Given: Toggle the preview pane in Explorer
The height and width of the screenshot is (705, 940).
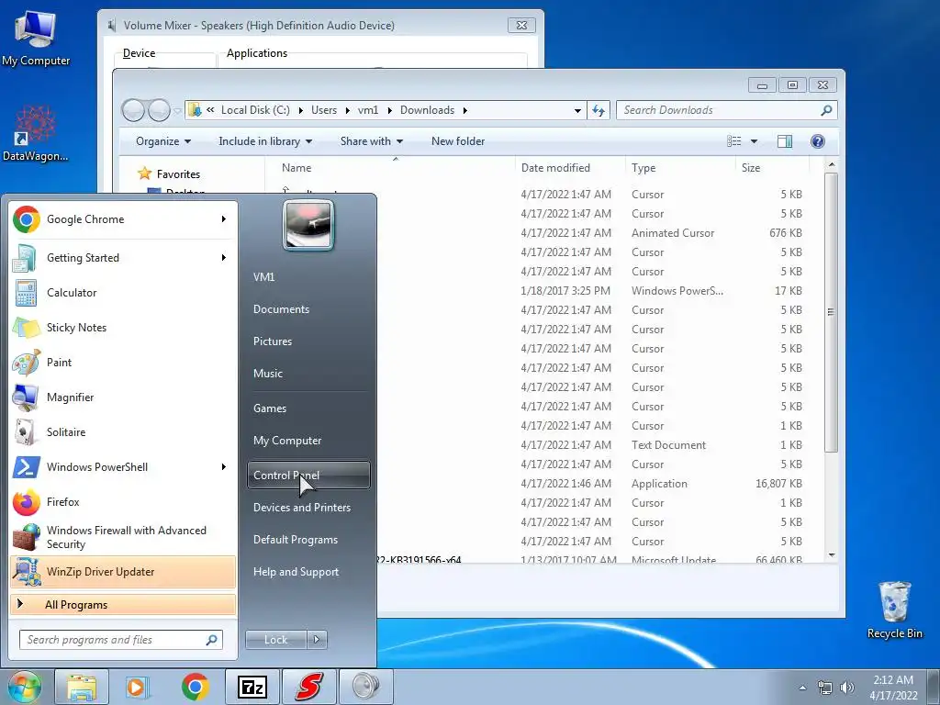Looking at the screenshot, I should (x=785, y=140).
